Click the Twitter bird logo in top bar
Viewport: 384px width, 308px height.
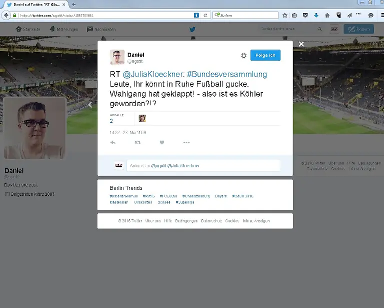[192, 29]
